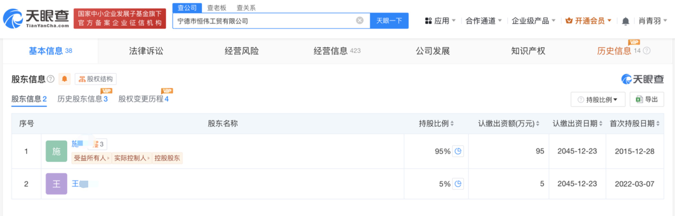Click the 2015-12-28 first holding date

pyautogui.click(x=635, y=151)
